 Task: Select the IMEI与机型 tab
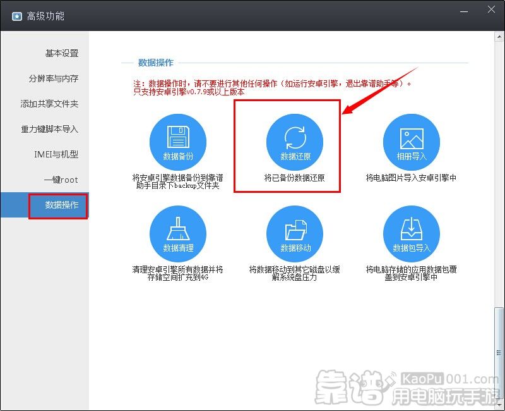(x=44, y=154)
